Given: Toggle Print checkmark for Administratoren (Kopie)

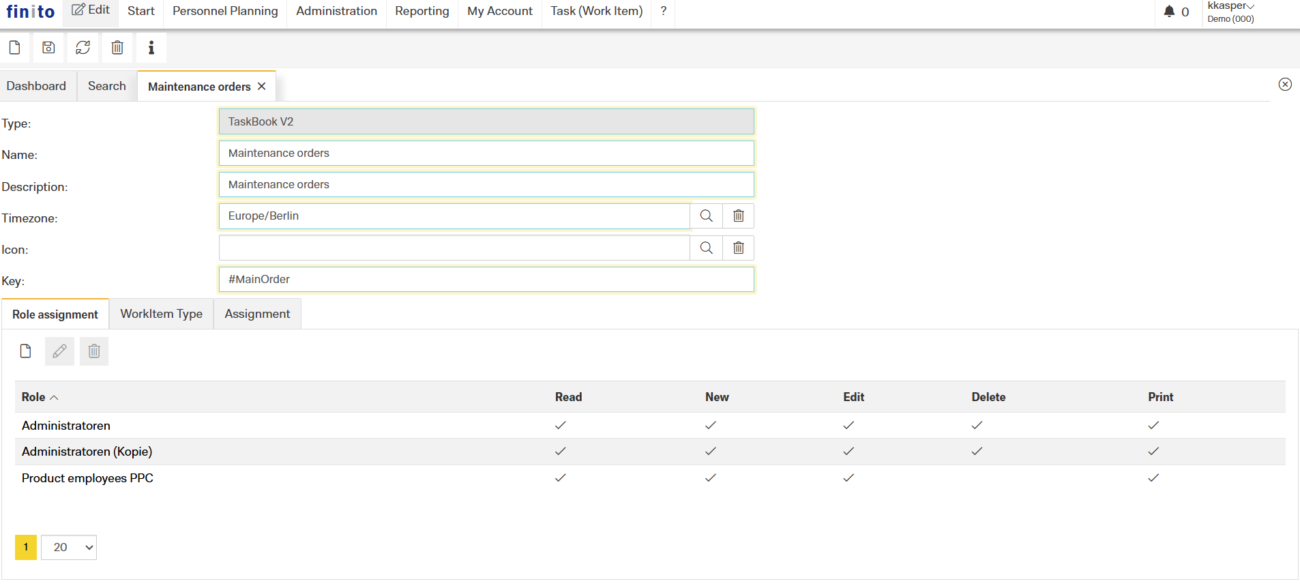Looking at the screenshot, I should (1153, 452).
